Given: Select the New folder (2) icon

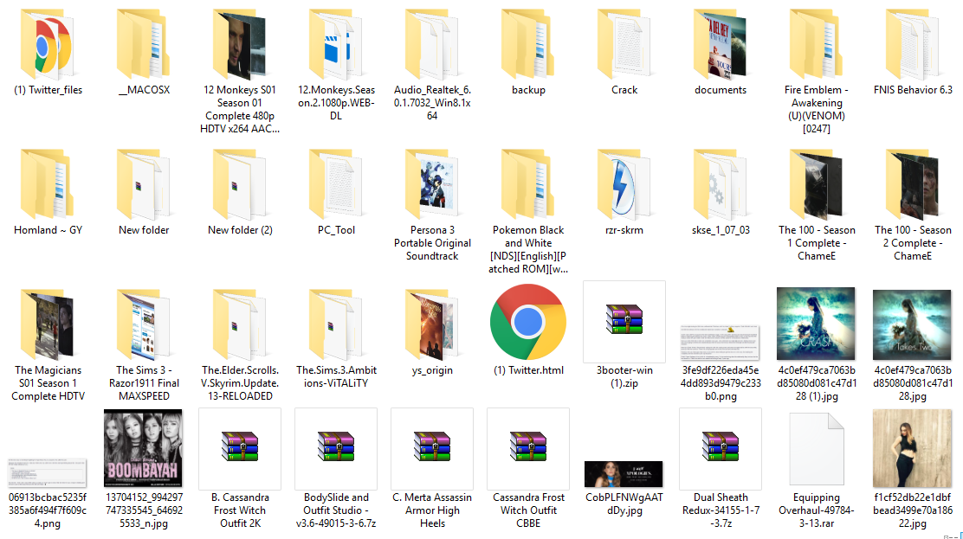Looking at the screenshot, I should pyautogui.click(x=240, y=184).
